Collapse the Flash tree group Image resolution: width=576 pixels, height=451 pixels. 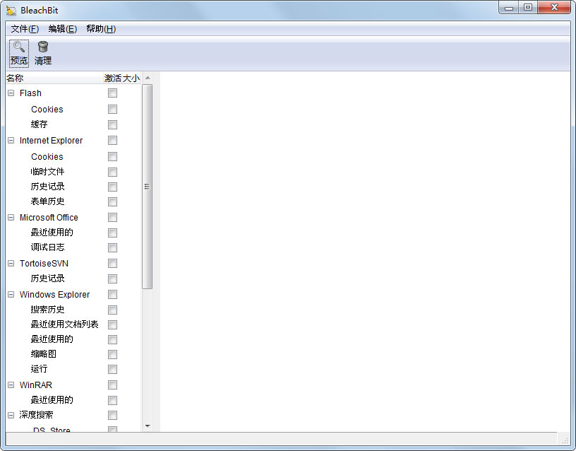(x=11, y=93)
